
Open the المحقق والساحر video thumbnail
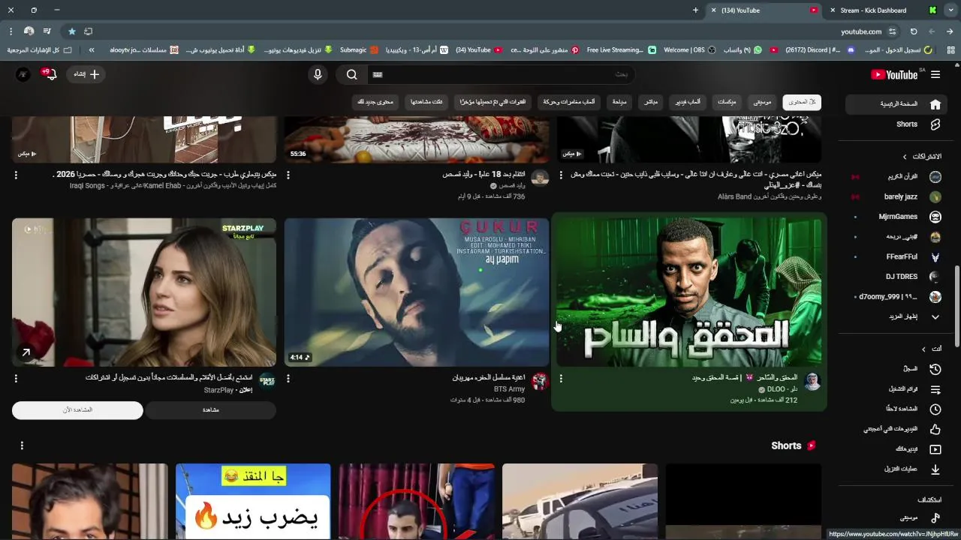689,292
